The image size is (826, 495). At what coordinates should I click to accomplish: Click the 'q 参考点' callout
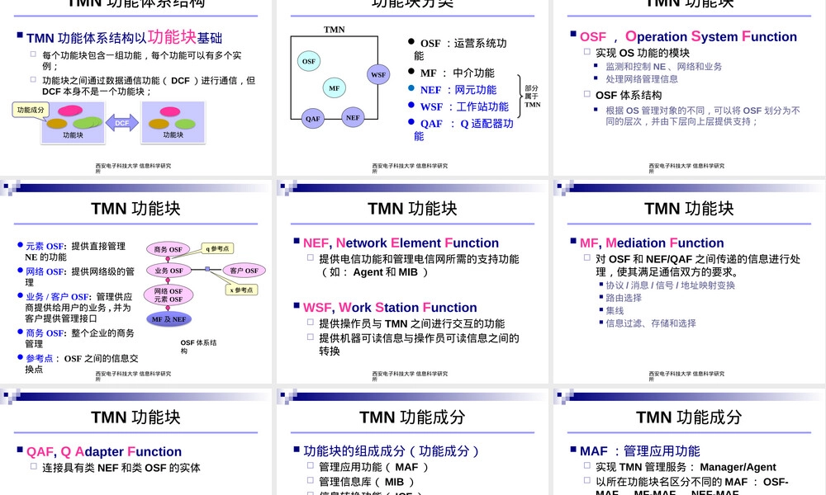tap(217, 248)
